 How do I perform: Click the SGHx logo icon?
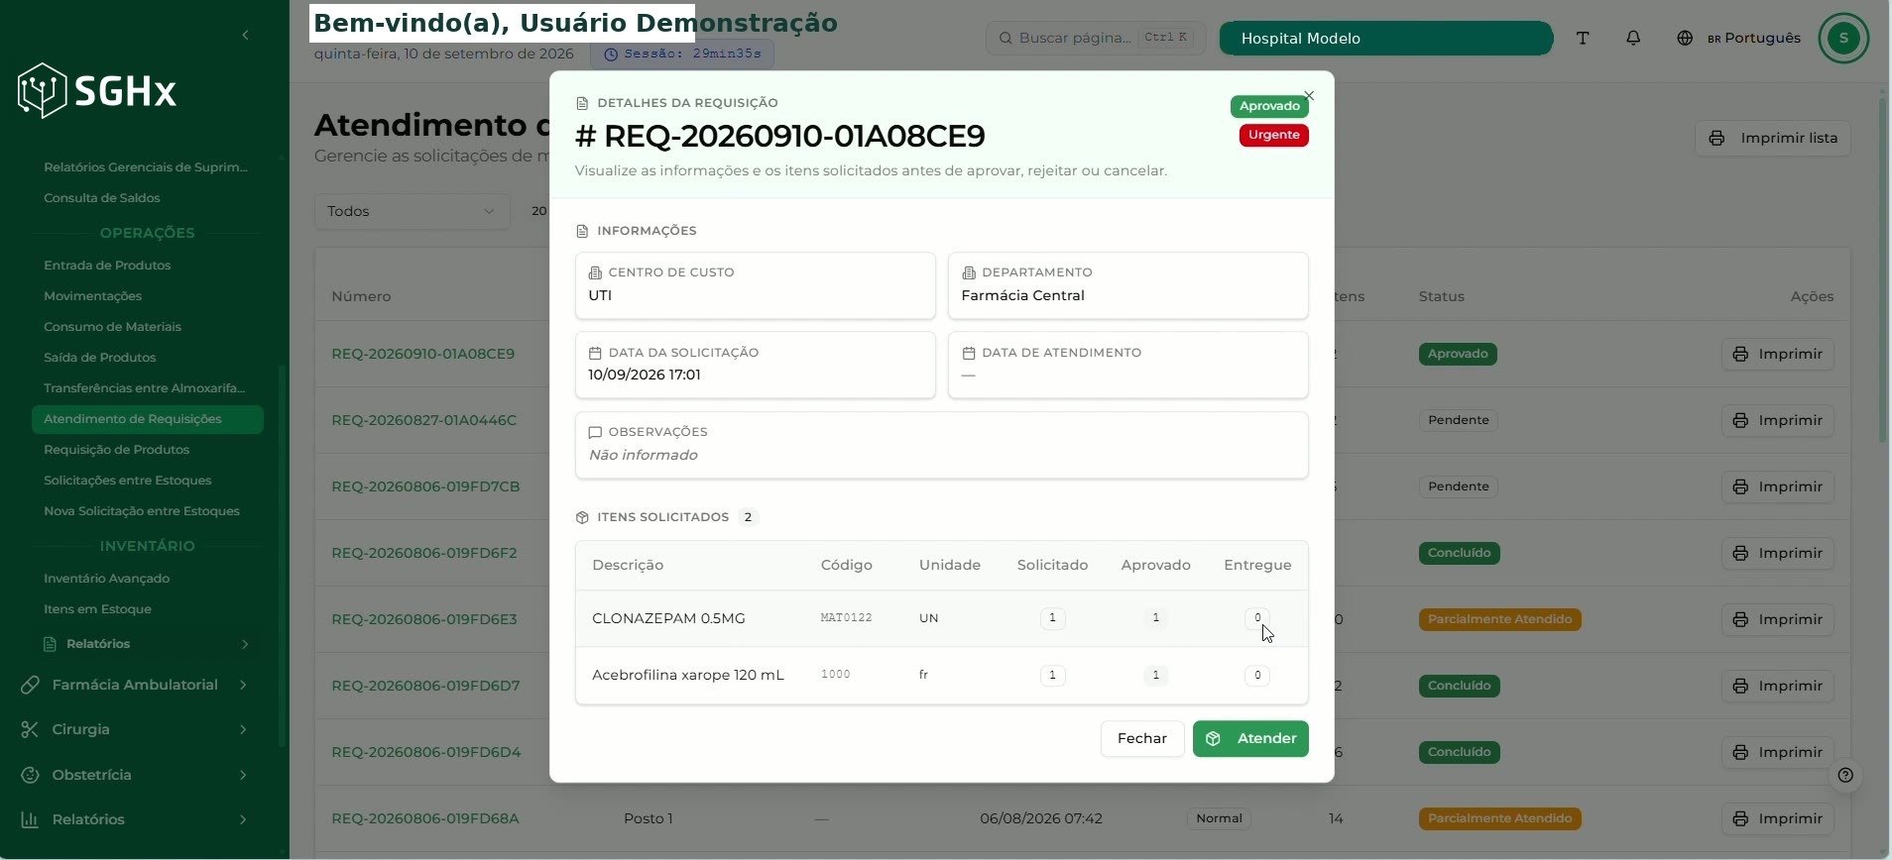(x=42, y=91)
